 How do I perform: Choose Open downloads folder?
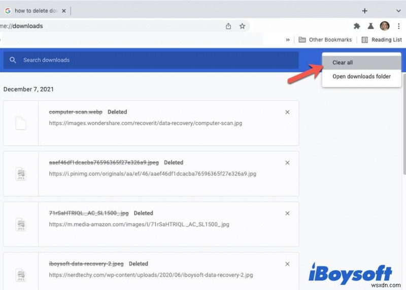(x=361, y=76)
